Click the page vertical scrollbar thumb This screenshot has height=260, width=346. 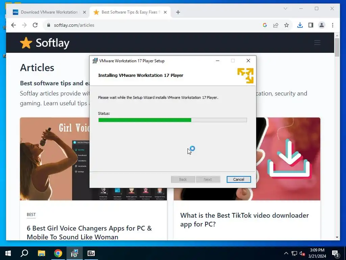click(x=337, y=47)
